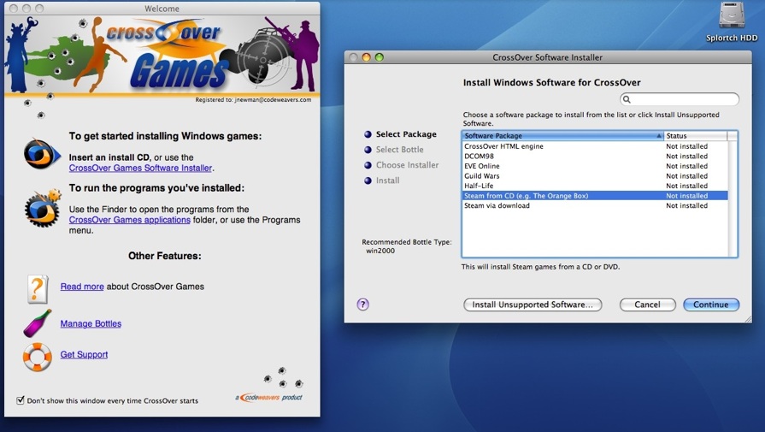Click the Choose Installer step
765x432 pixels.
point(408,165)
